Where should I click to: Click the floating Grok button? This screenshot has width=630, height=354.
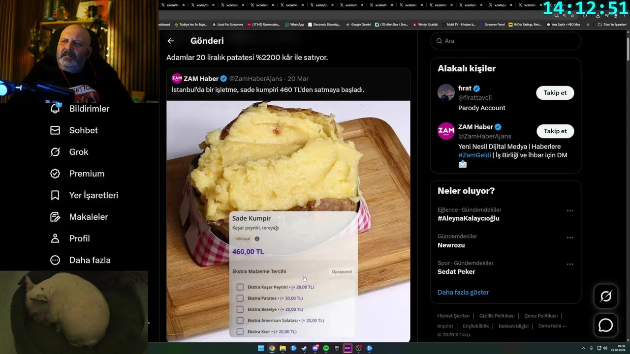coord(605,296)
